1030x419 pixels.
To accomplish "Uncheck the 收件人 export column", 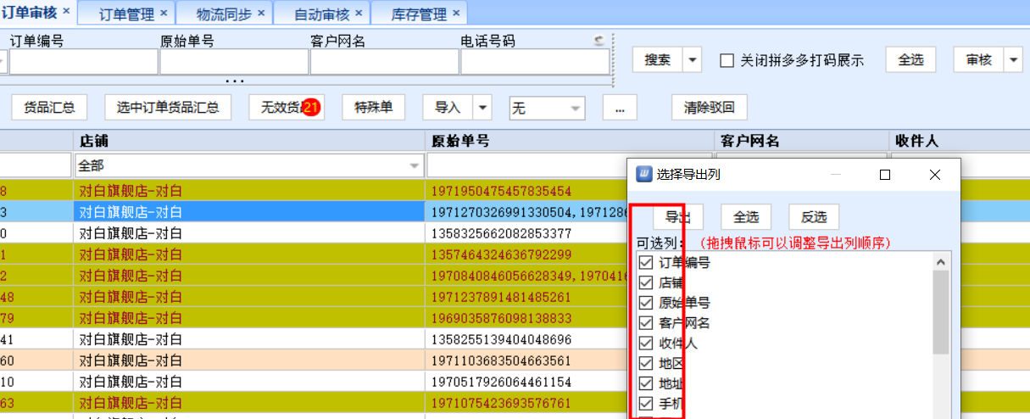I will [x=646, y=344].
